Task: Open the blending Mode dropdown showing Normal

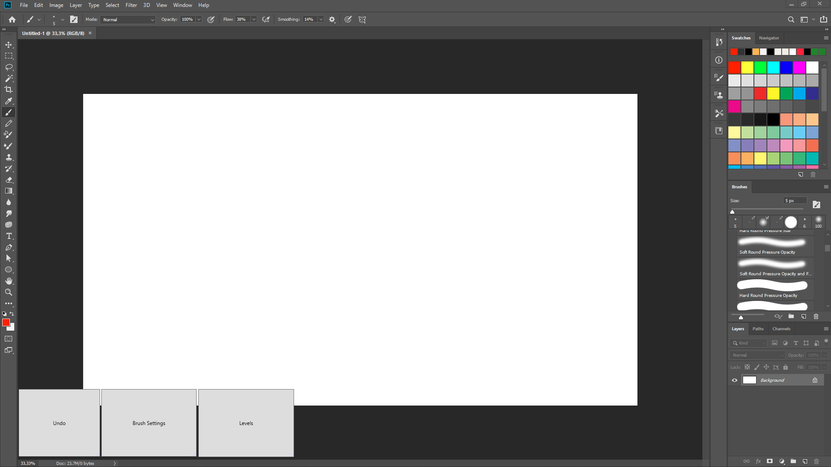Action: (x=127, y=19)
